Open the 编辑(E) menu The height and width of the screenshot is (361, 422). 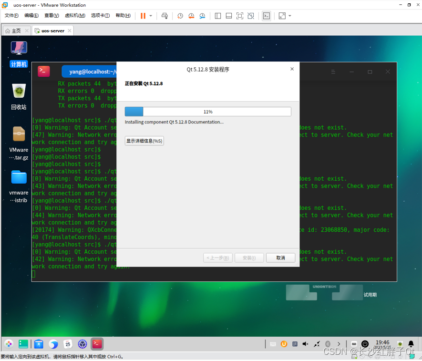pyautogui.click(x=31, y=16)
